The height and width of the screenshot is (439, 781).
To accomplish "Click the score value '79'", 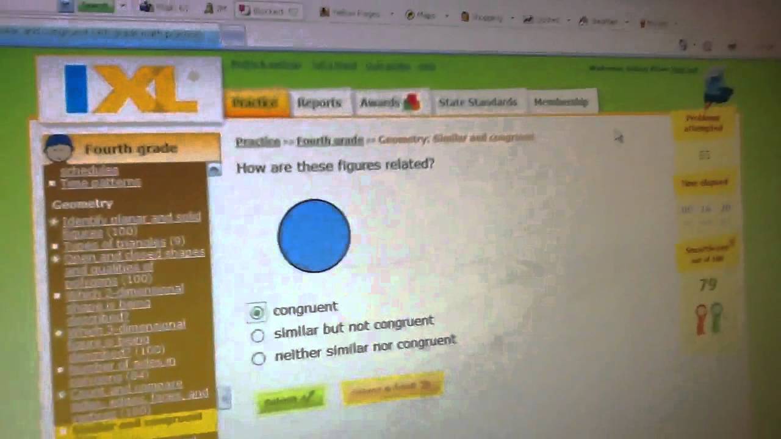I will click(x=708, y=285).
